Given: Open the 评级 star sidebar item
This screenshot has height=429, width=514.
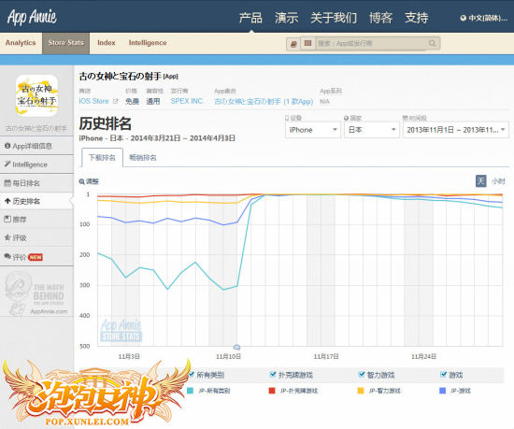Looking at the screenshot, I should (x=36, y=237).
